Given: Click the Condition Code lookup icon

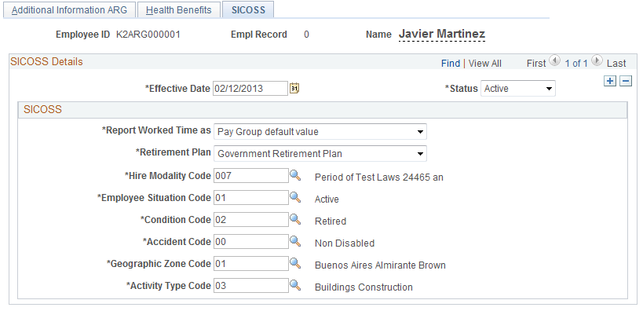Looking at the screenshot, I should tap(295, 219).
